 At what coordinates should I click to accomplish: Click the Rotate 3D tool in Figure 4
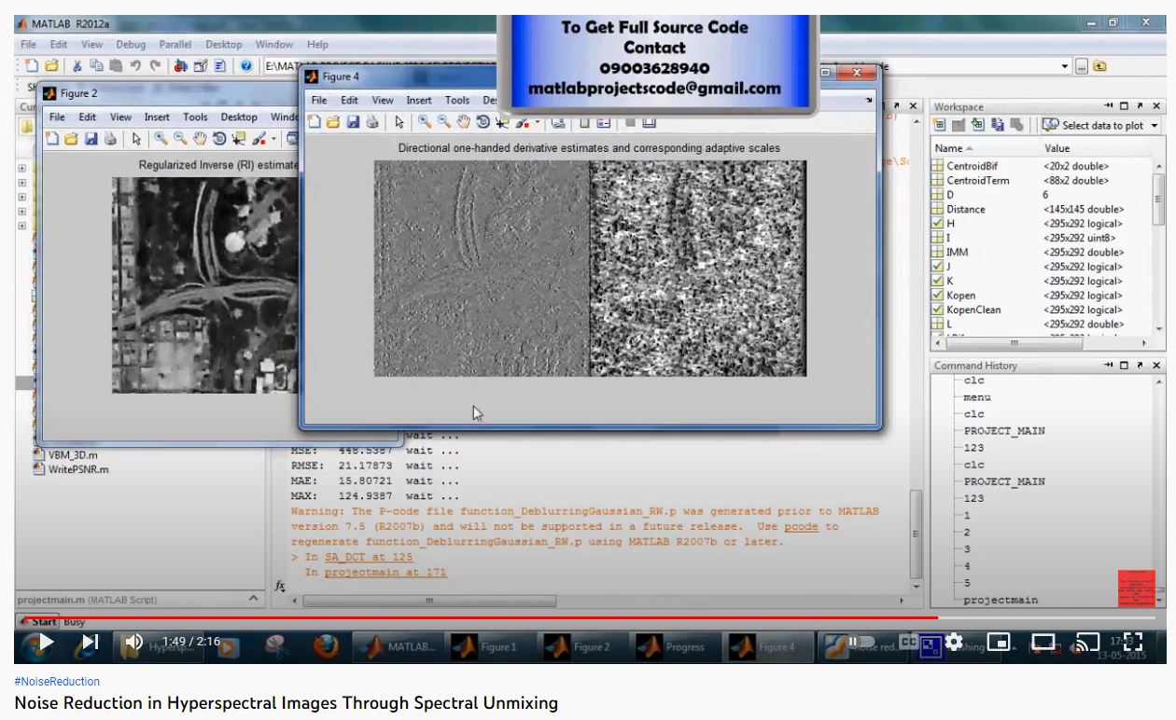tap(483, 122)
